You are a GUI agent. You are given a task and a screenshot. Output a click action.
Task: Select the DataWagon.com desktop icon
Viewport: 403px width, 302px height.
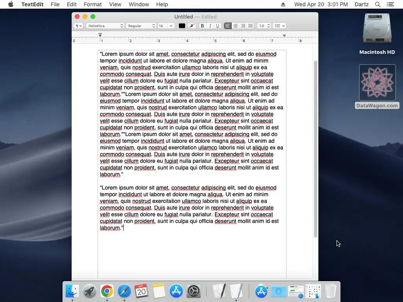click(x=377, y=87)
